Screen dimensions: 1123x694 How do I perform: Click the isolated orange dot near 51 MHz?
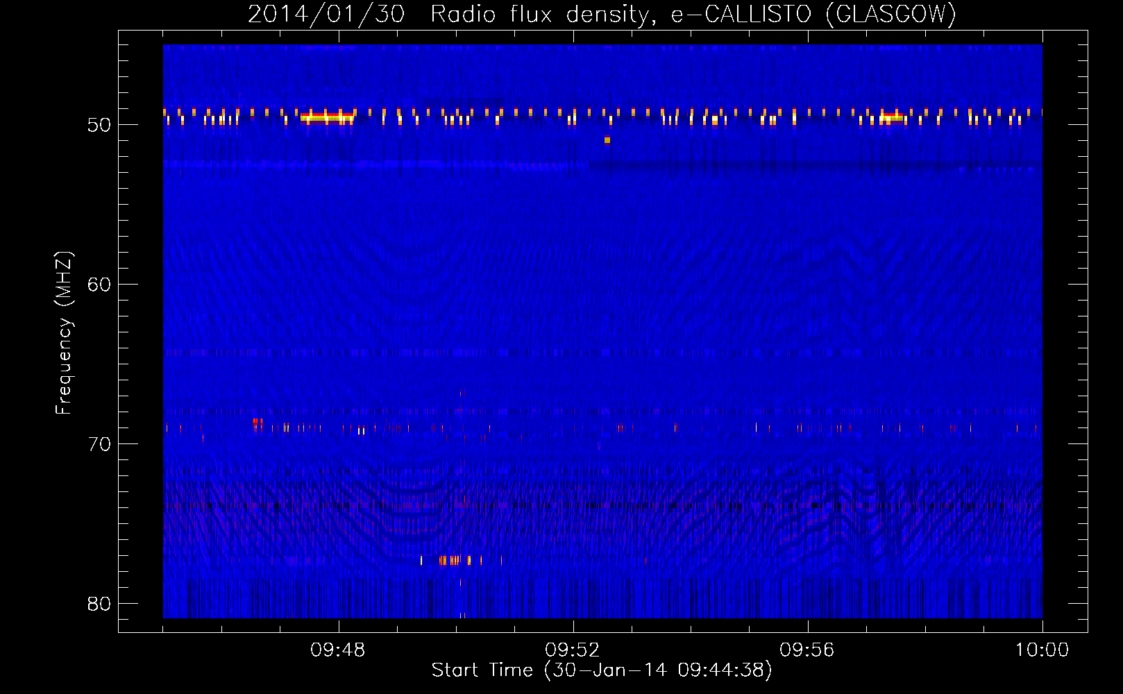coord(607,140)
